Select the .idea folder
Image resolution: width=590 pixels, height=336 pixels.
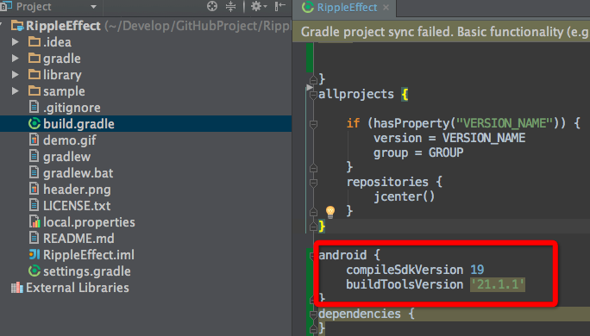pyautogui.click(x=57, y=42)
